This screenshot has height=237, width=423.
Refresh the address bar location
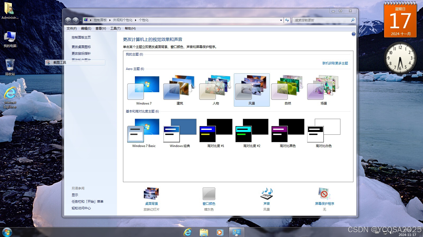(x=287, y=20)
